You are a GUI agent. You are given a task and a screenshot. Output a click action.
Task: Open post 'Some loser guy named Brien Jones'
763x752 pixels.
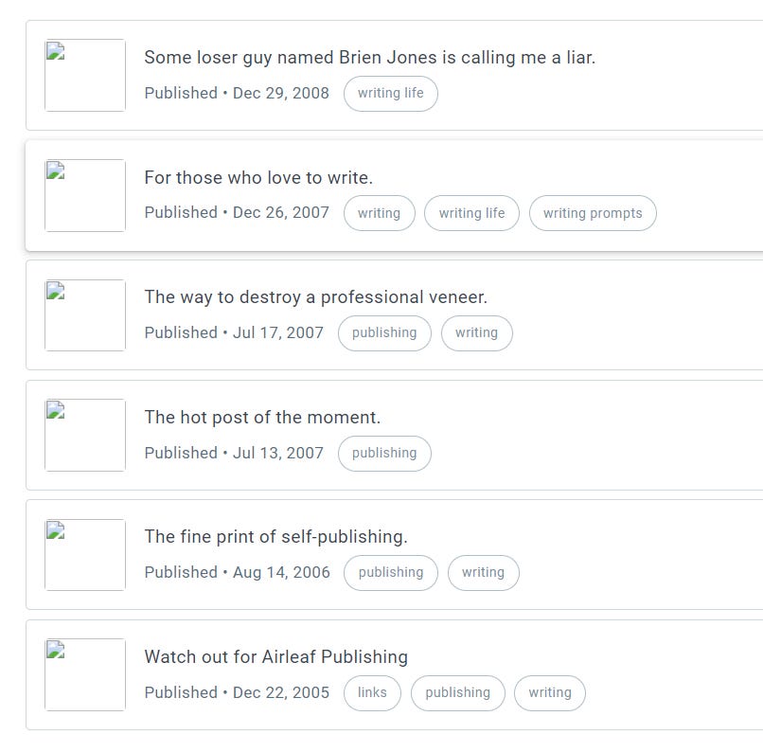click(370, 58)
